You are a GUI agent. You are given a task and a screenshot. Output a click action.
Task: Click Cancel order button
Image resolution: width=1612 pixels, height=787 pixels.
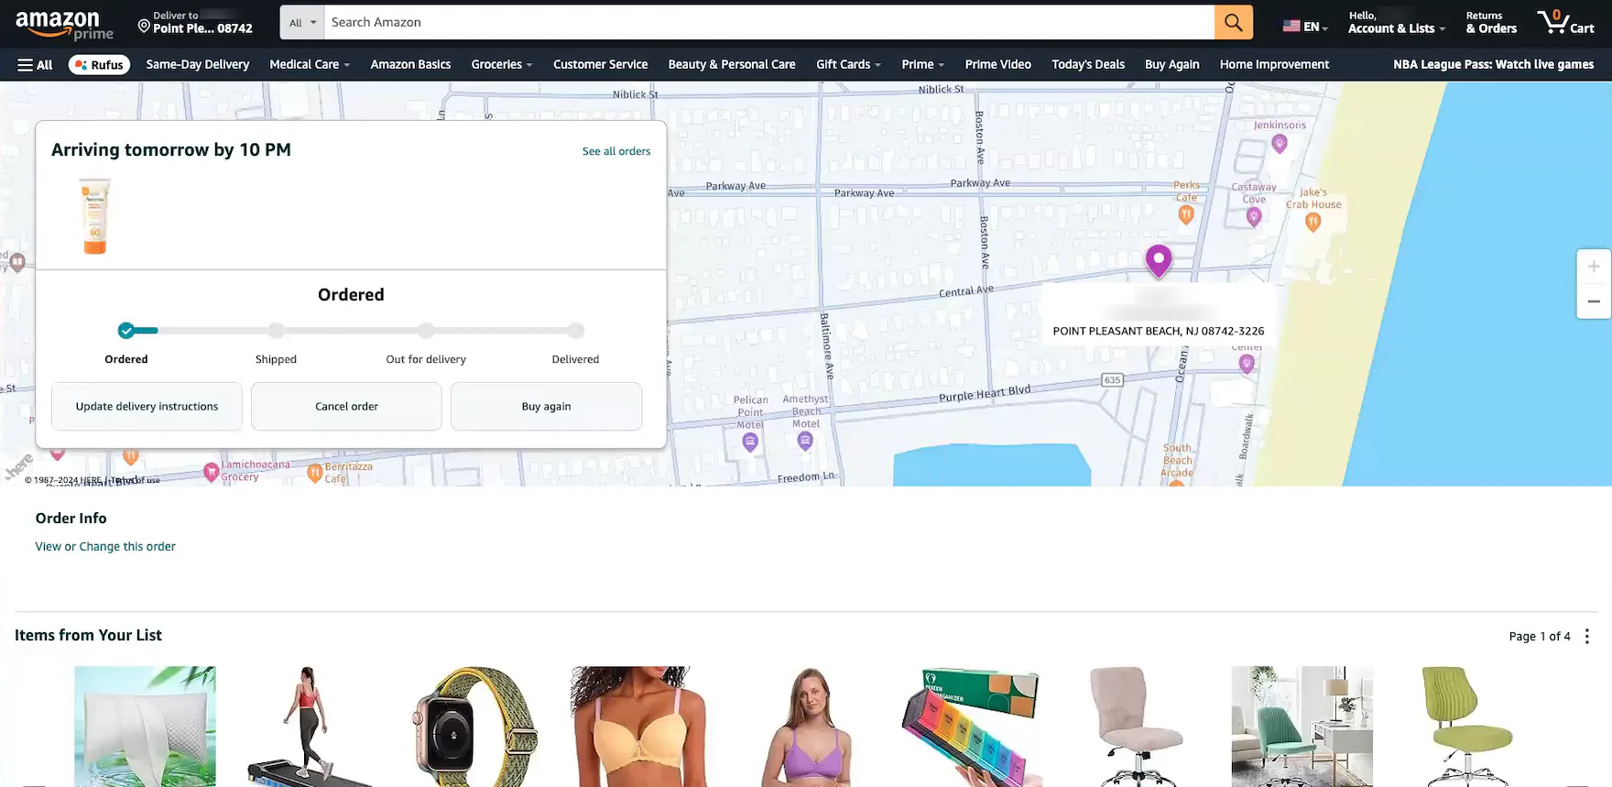[x=346, y=406]
